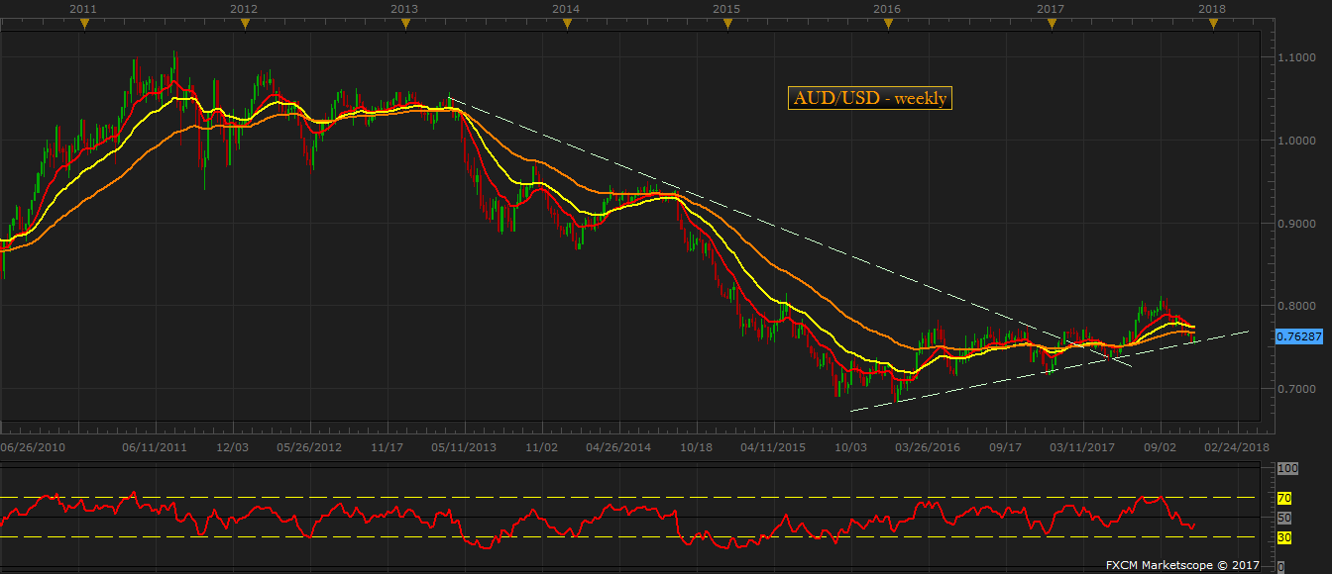Click the 03/26/2016 date axis label
This screenshot has width=1332, height=574.
pyautogui.click(x=929, y=447)
